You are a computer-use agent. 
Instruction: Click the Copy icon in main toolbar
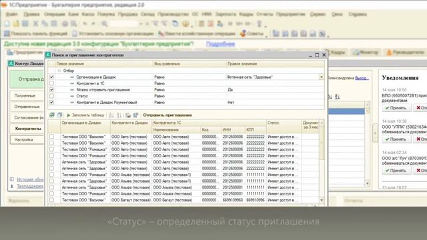(x=45, y=24)
